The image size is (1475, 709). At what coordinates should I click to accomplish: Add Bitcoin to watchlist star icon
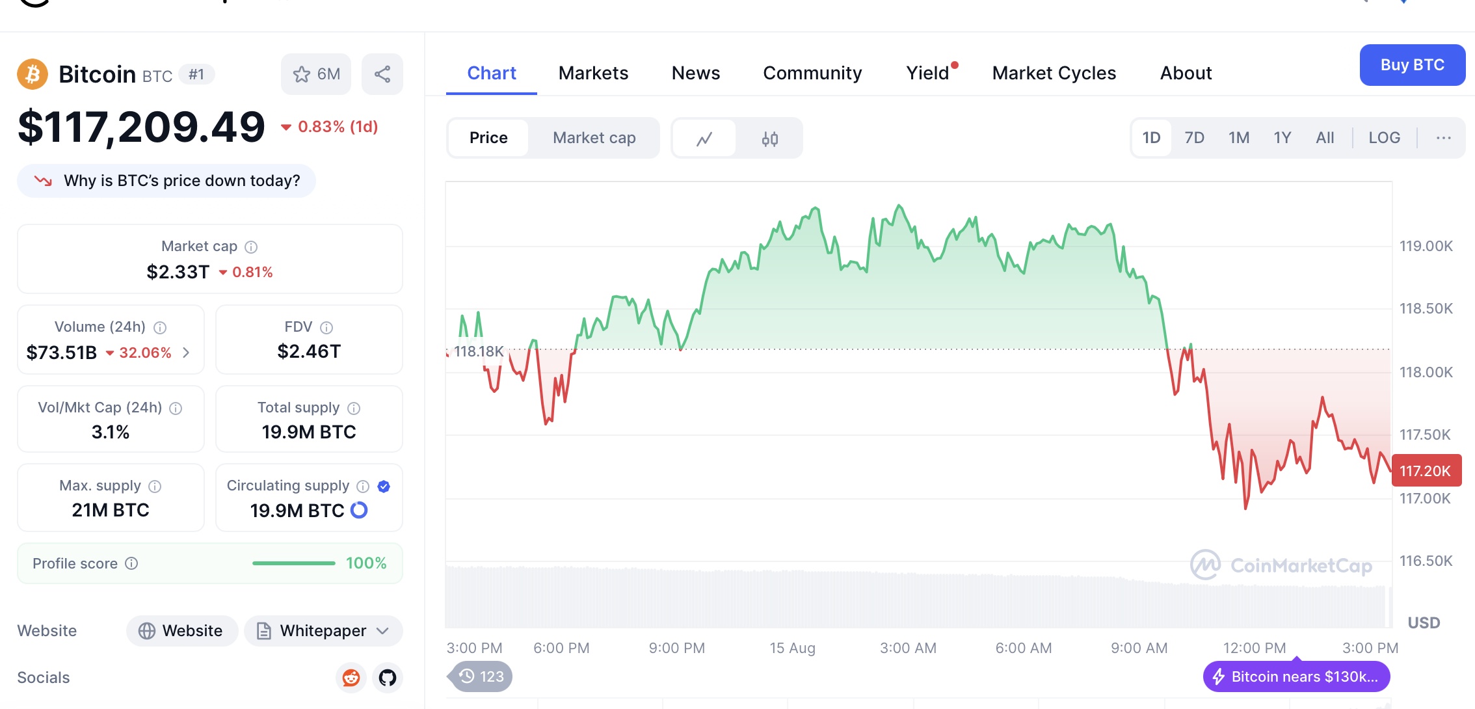coord(302,74)
